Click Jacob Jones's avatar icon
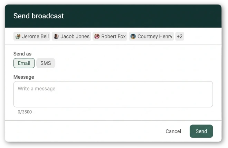The image size is (228, 148). coord(56,36)
